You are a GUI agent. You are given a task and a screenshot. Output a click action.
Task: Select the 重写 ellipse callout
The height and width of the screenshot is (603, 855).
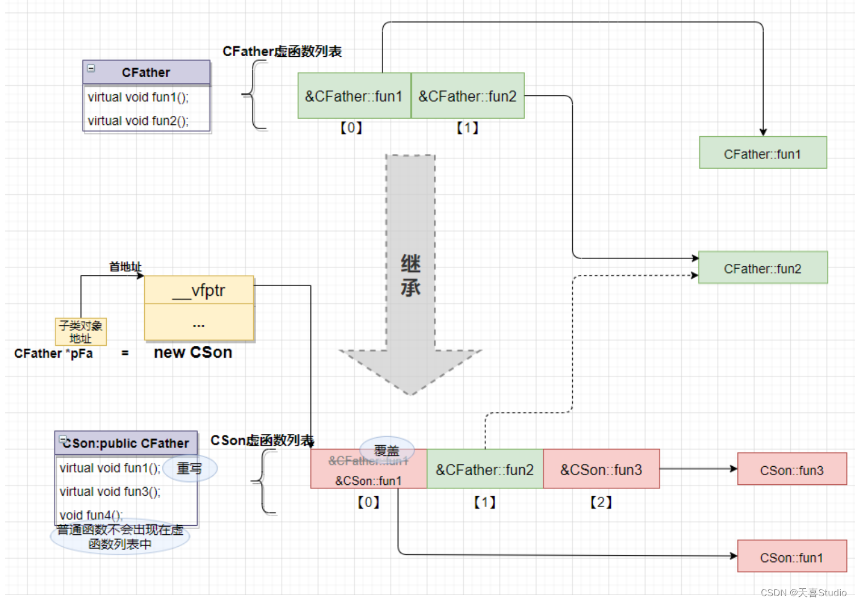(x=190, y=468)
